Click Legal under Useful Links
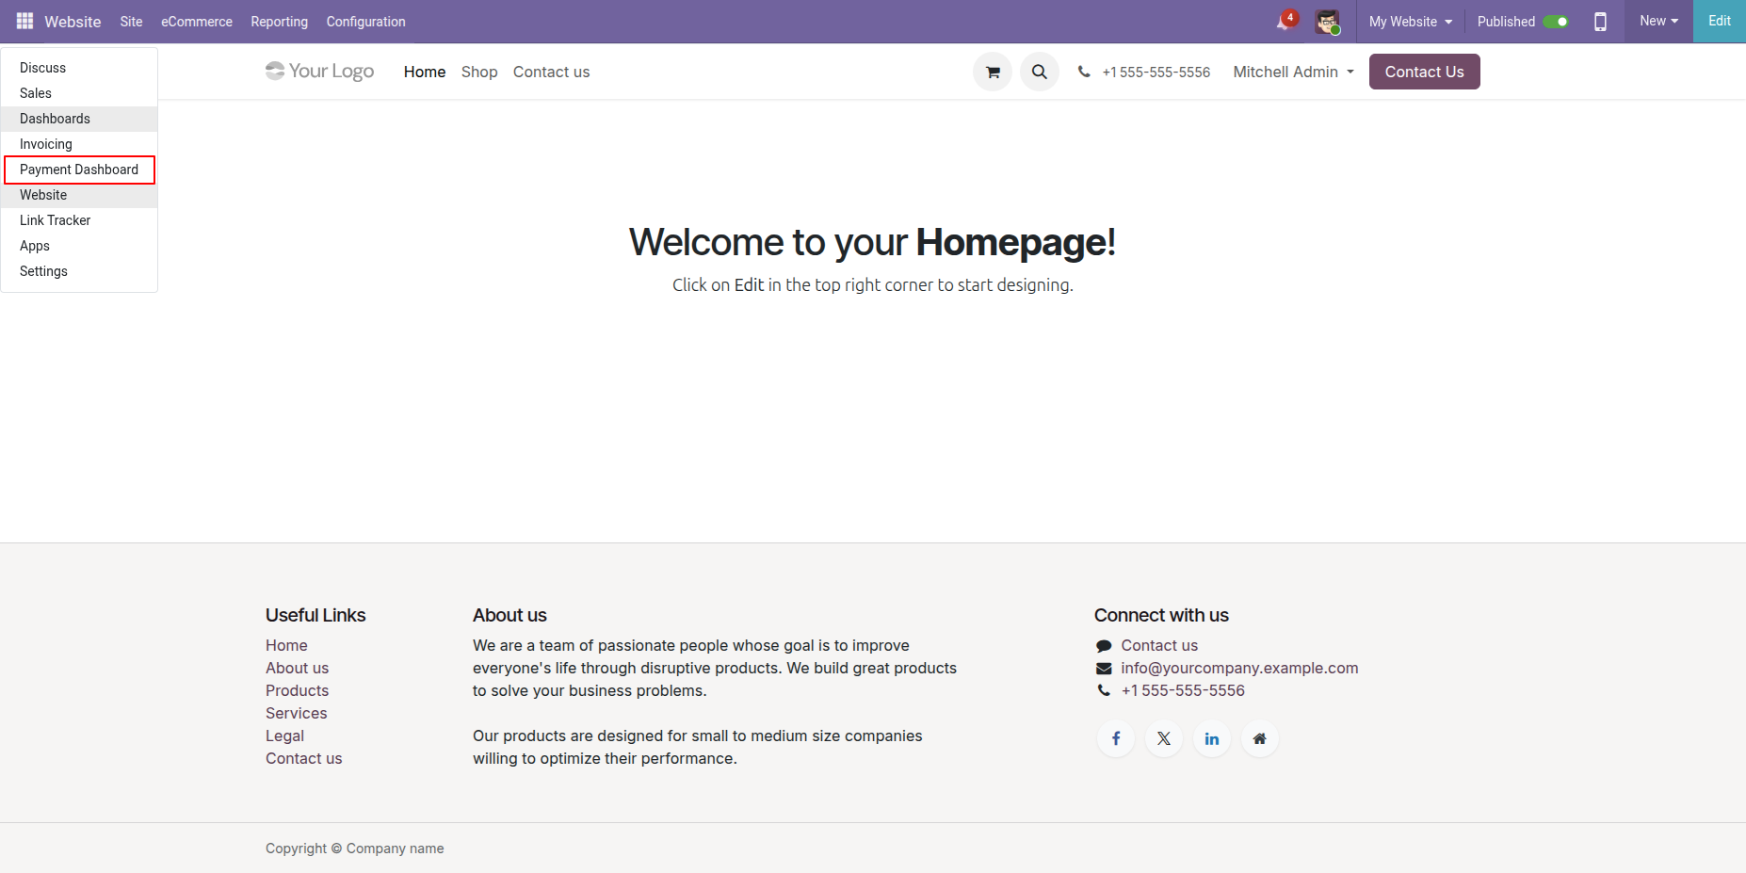The image size is (1746, 873). [284, 736]
